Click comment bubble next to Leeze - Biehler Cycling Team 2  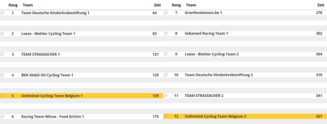(x=166, y=54)
